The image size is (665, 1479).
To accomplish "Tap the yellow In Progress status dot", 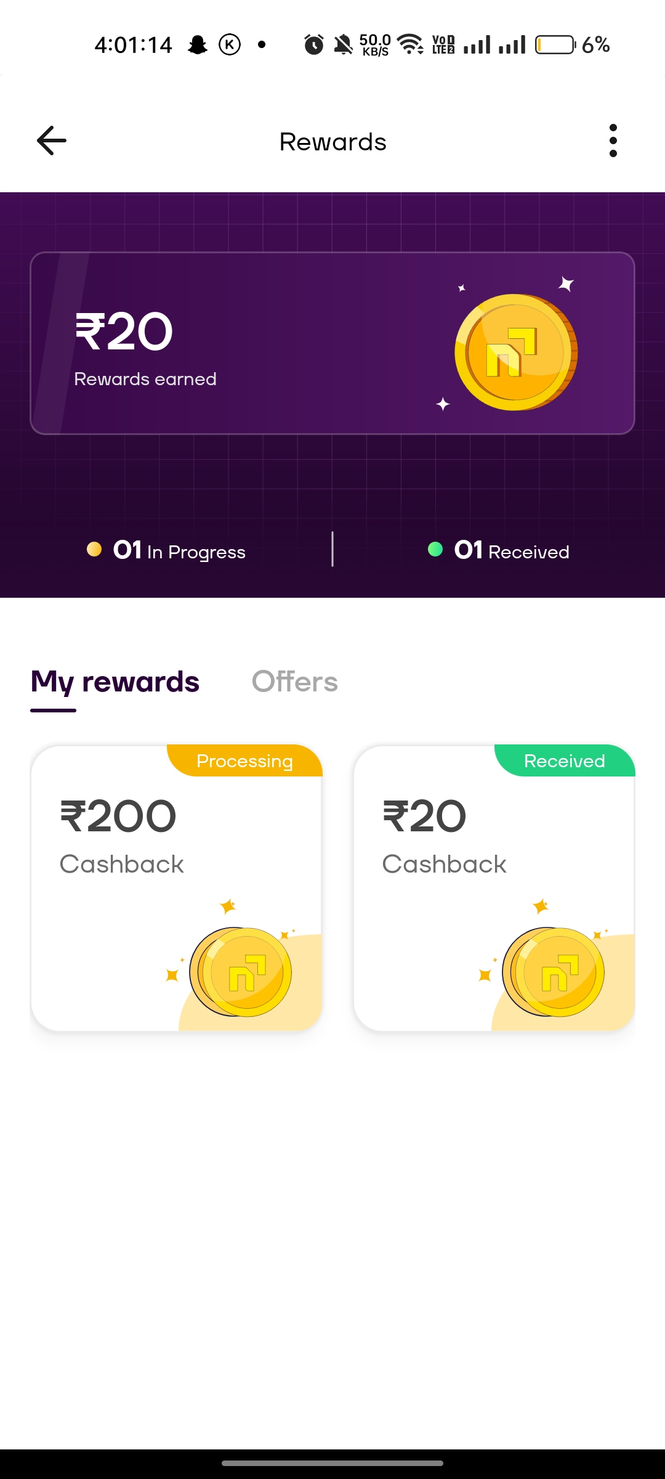I will 94,549.
